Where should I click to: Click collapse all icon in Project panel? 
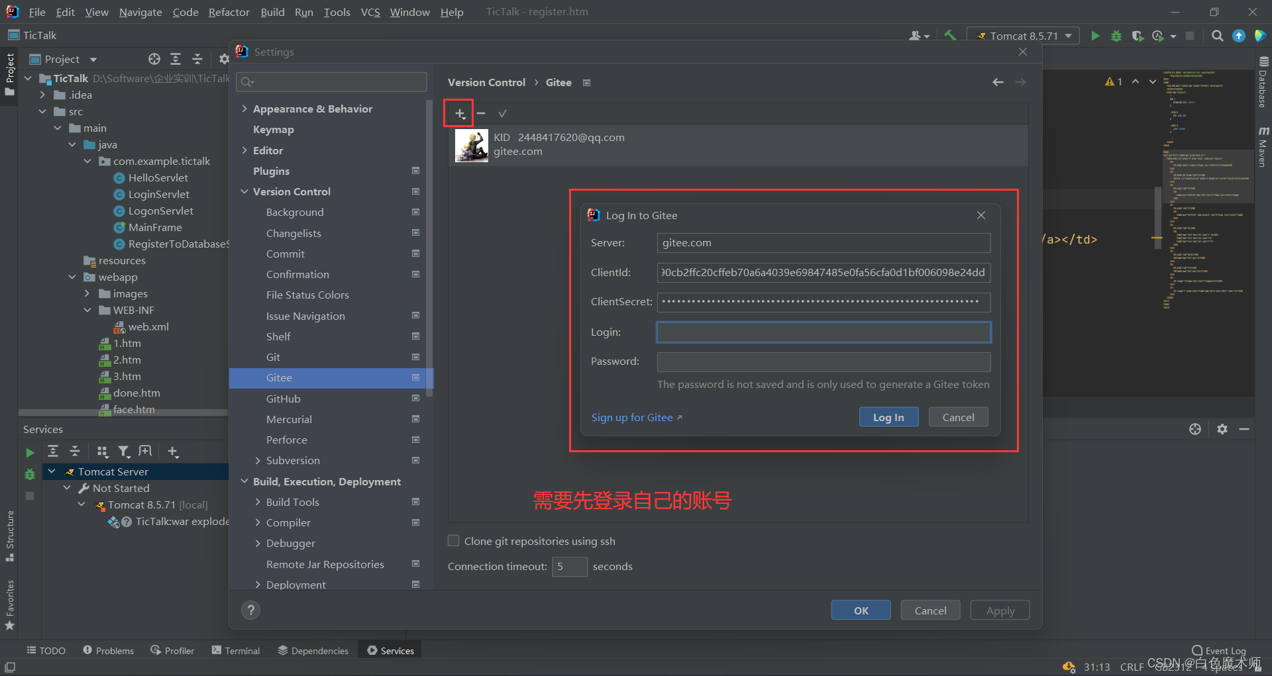197,59
